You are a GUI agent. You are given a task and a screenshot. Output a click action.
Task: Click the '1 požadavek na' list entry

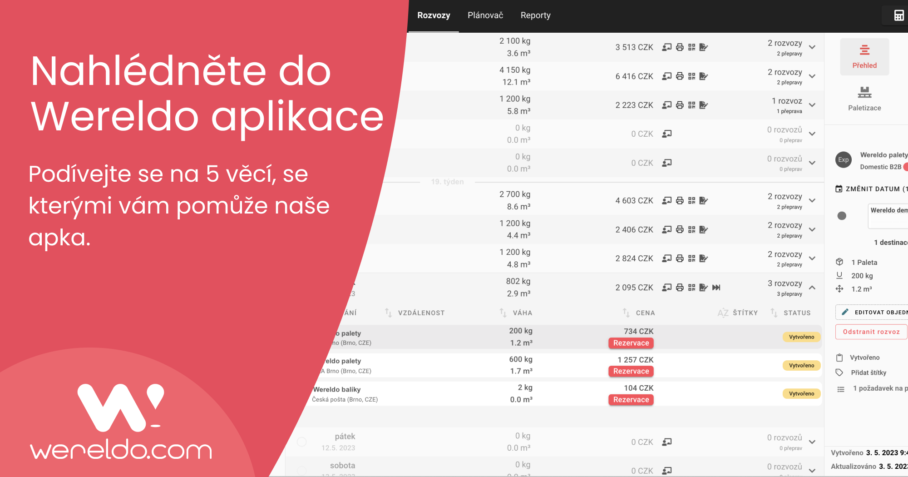(880, 388)
